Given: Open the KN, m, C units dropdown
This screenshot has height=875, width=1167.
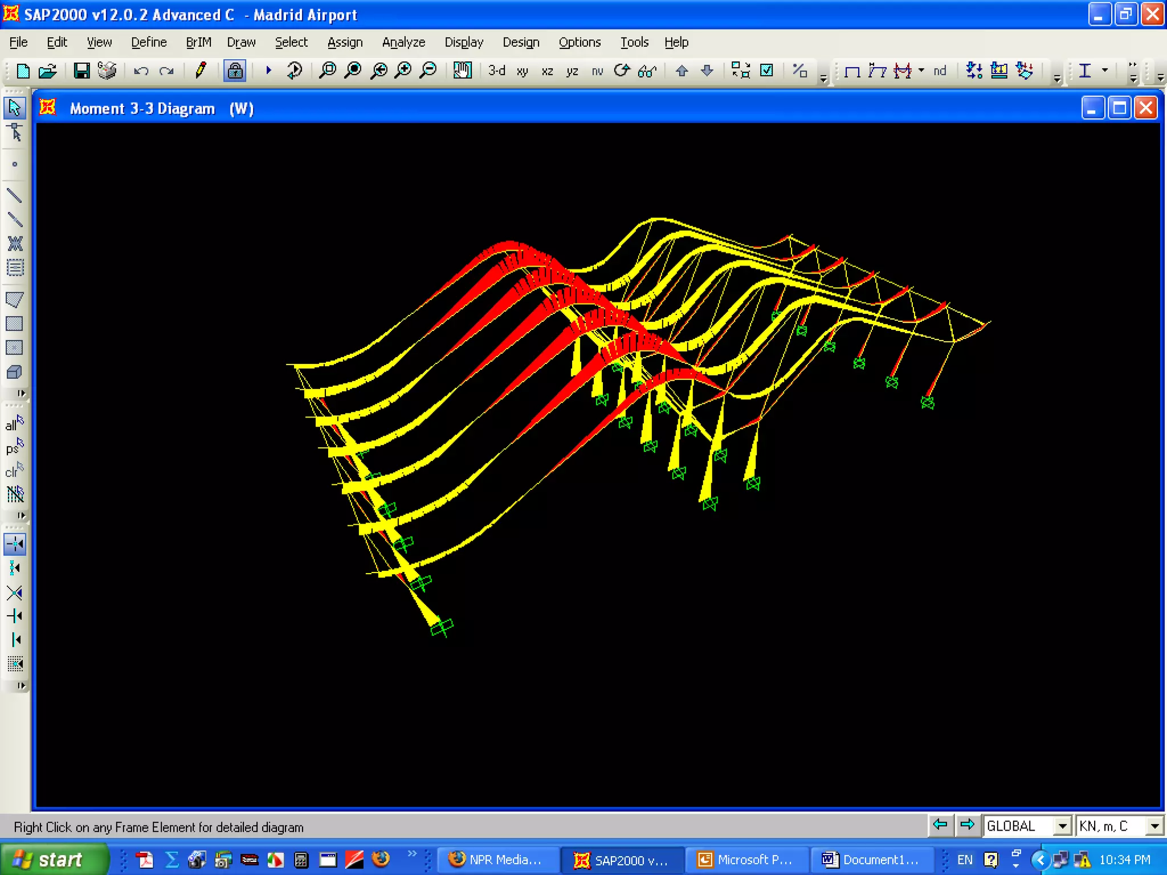Looking at the screenshot, I should 1154,826.
